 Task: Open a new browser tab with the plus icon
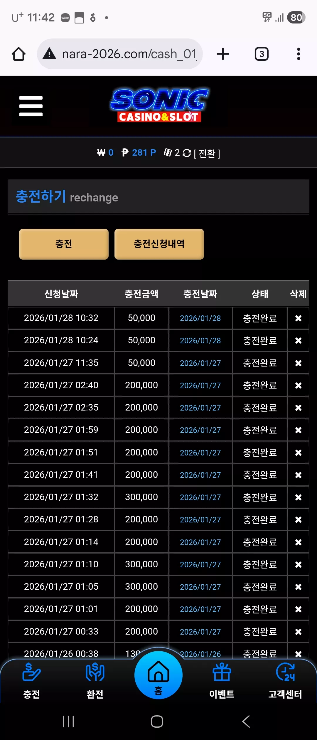[223, 54]
